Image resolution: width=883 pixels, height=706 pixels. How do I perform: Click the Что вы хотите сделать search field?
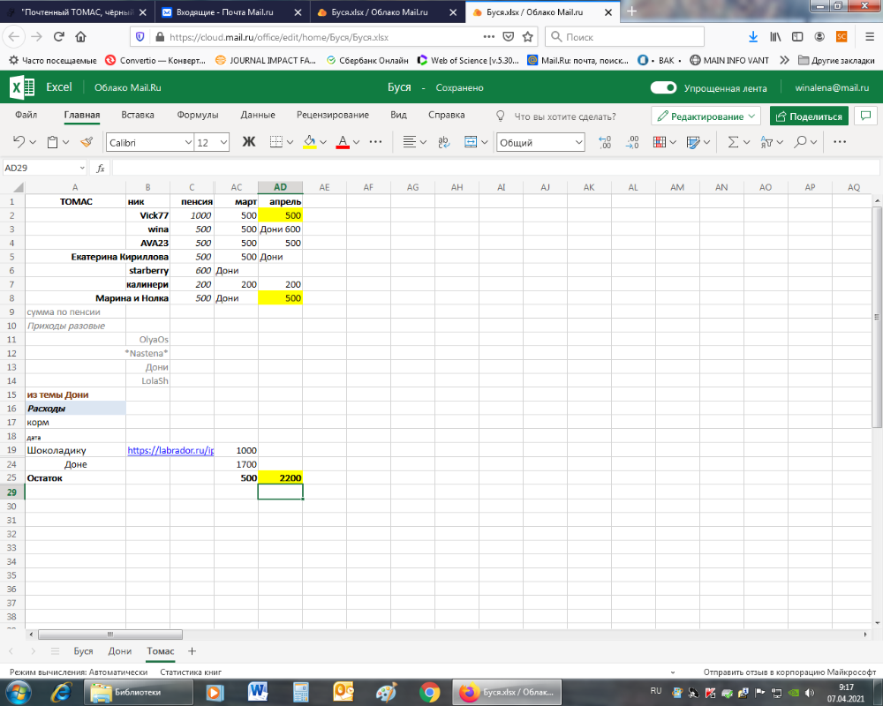coord(564,116)
